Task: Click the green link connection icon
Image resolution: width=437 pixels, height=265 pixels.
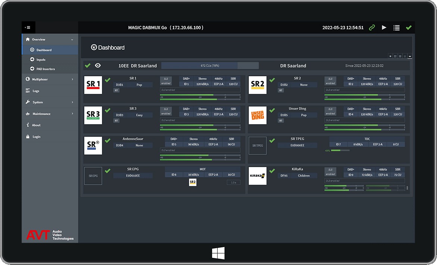Action: click(x=372, y=28)
